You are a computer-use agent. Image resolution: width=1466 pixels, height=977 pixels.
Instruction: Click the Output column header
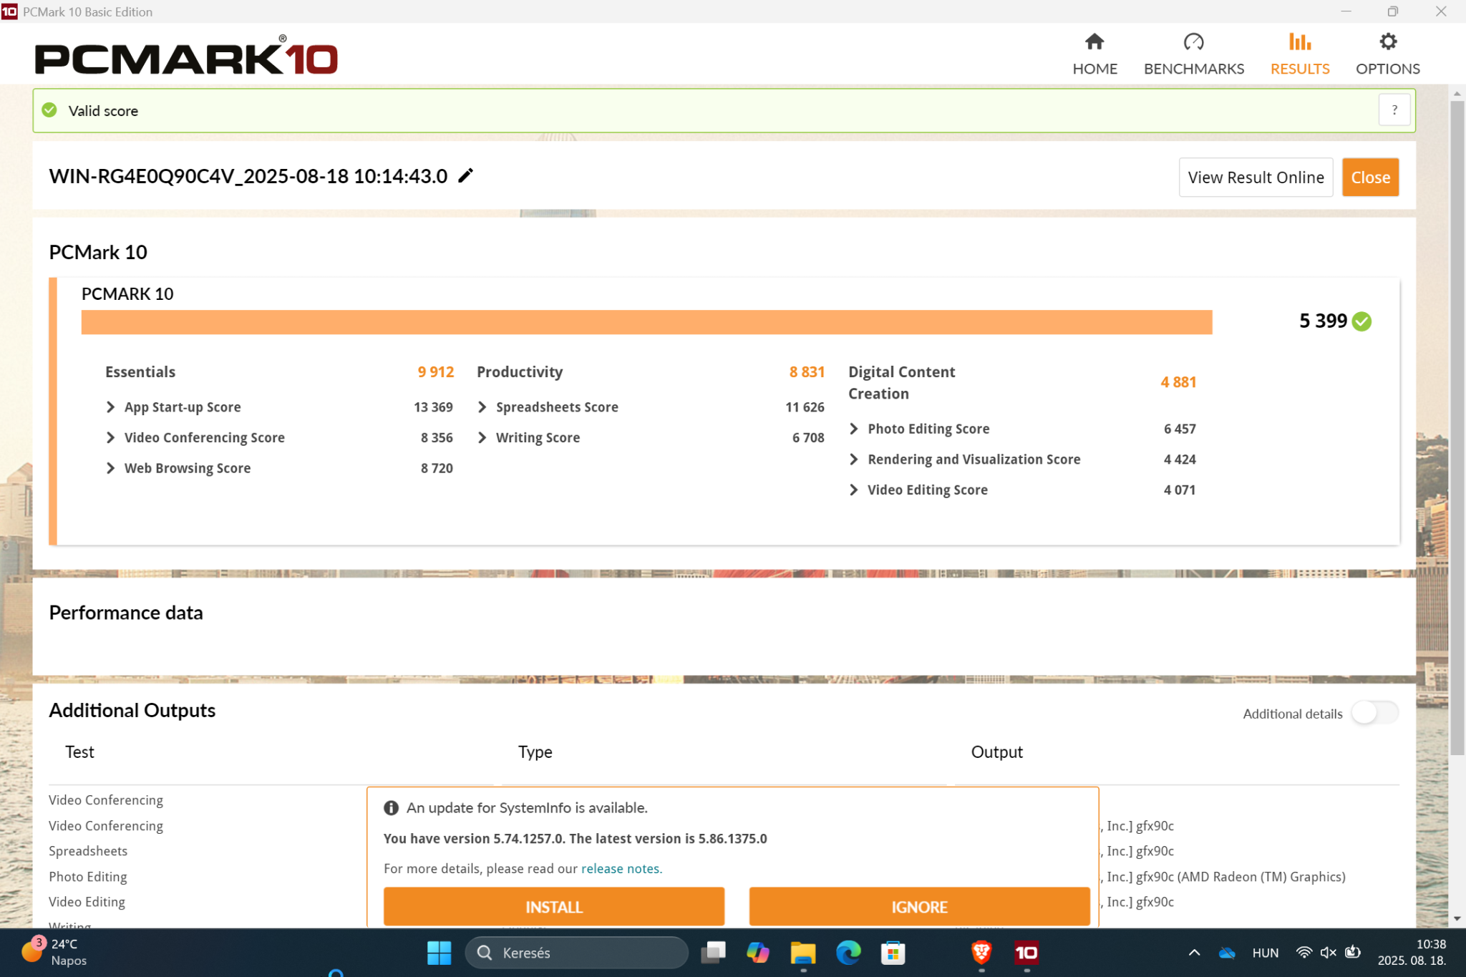point(996,752)
